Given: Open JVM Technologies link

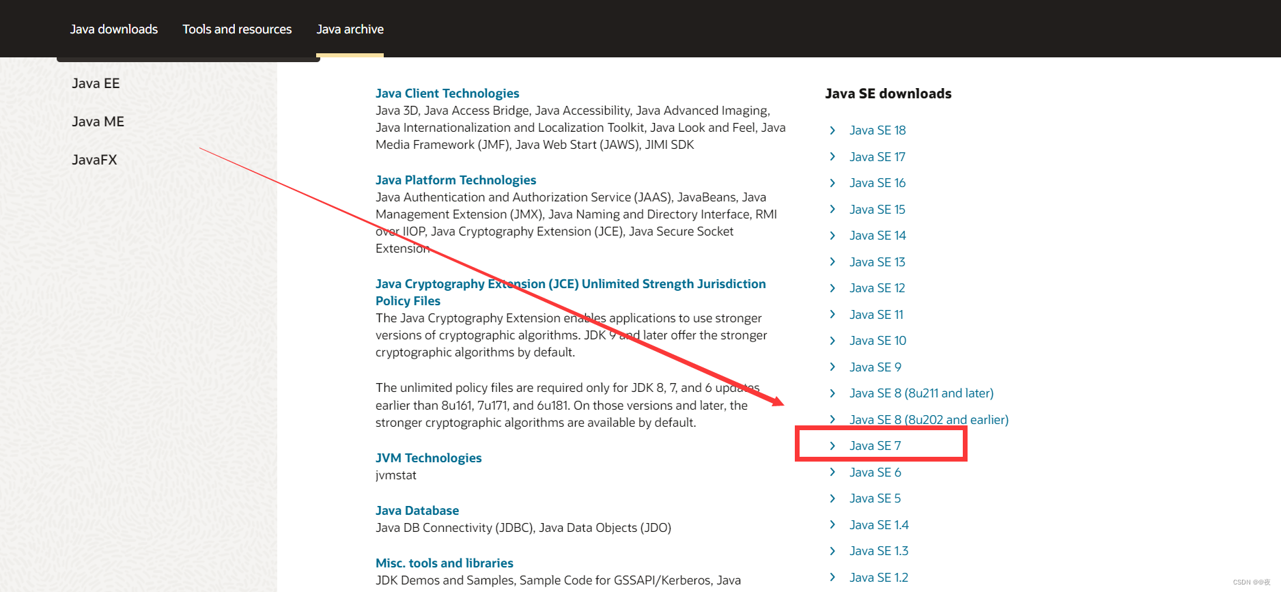Looking at the screenshot, I should [428, 458].
